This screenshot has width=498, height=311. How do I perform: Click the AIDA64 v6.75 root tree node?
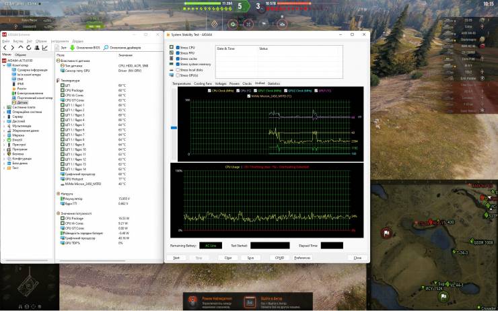point(17,61)
